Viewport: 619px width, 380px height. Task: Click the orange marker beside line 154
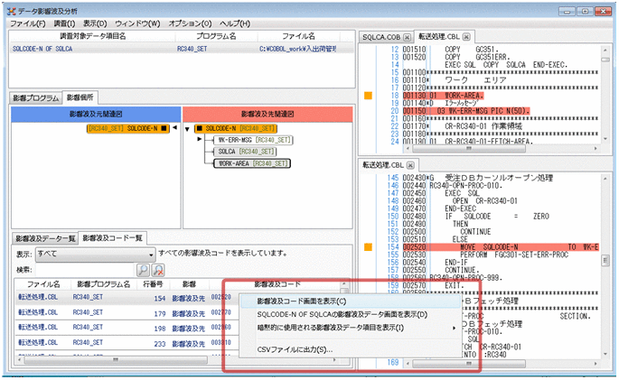point(368,247)
